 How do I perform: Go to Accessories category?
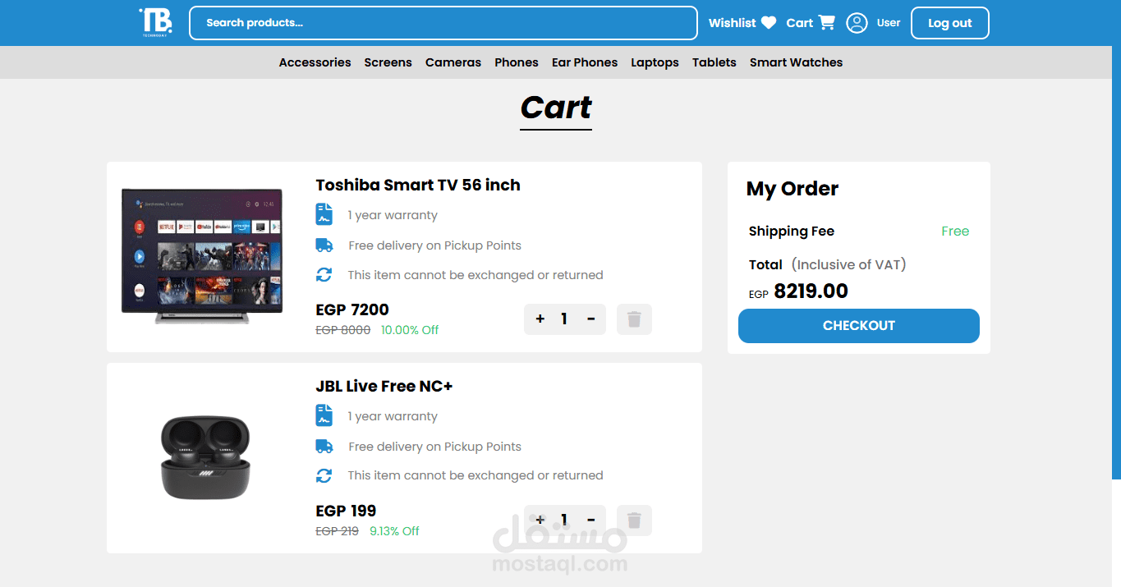[315, 62]
